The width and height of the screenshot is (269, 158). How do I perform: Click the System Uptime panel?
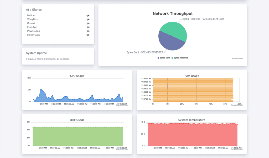click(58, 56)
